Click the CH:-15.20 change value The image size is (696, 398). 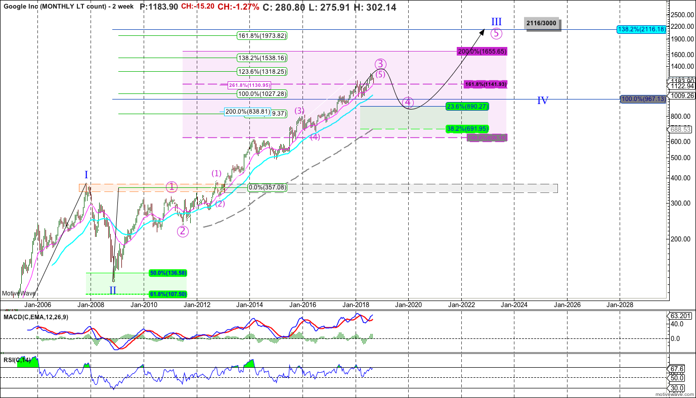tap(198, 7)
